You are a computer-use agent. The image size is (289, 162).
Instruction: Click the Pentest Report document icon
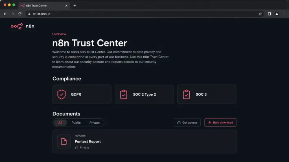[64, 141]
